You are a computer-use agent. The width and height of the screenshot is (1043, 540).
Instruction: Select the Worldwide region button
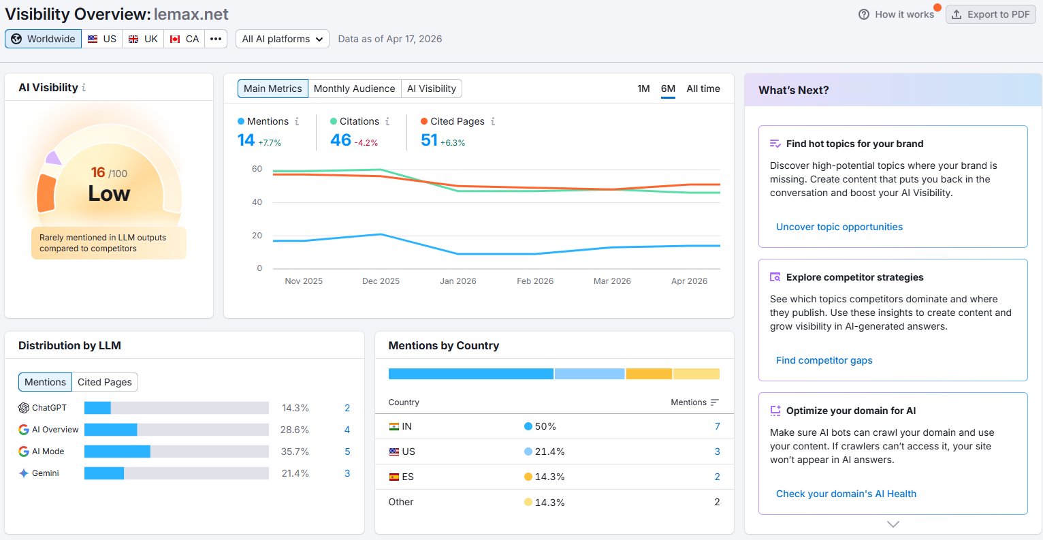43,39
